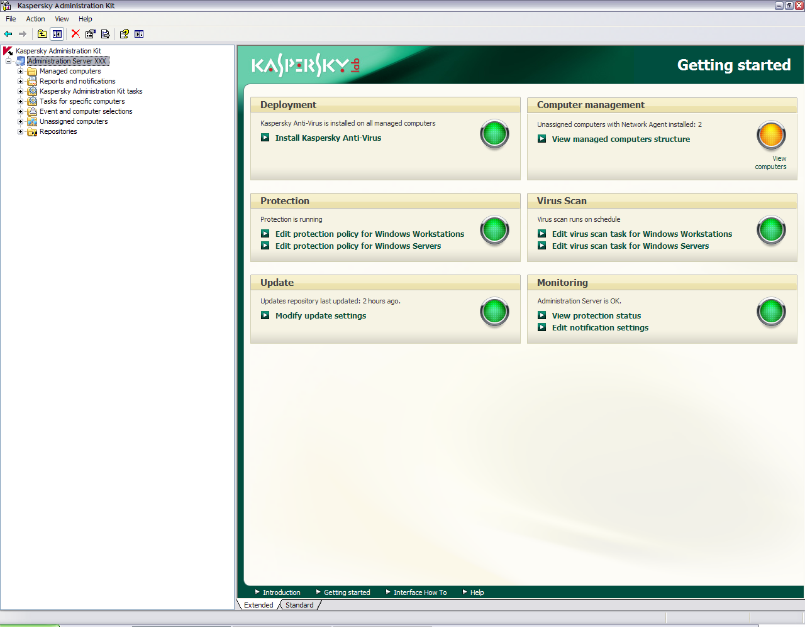805x627 pixels.
Task: Edit protection policy for Windows Servers
Action: click(358, 246)
